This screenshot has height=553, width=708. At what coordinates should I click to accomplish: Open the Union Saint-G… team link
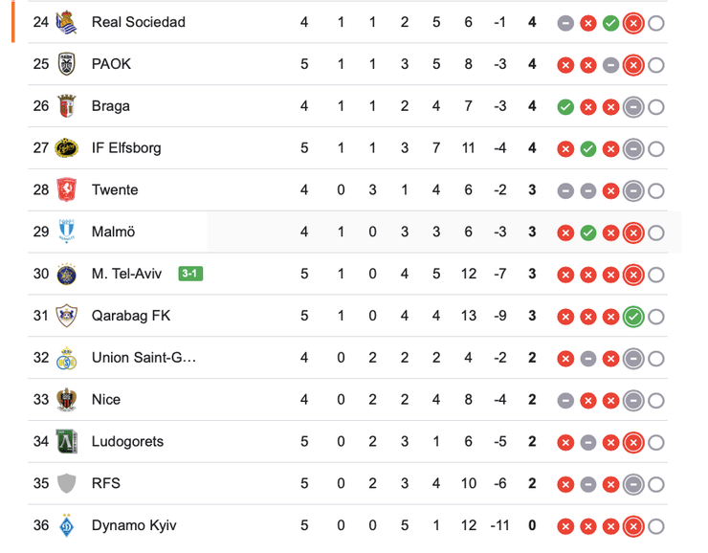pyautogui.click(x=144, y=358)
